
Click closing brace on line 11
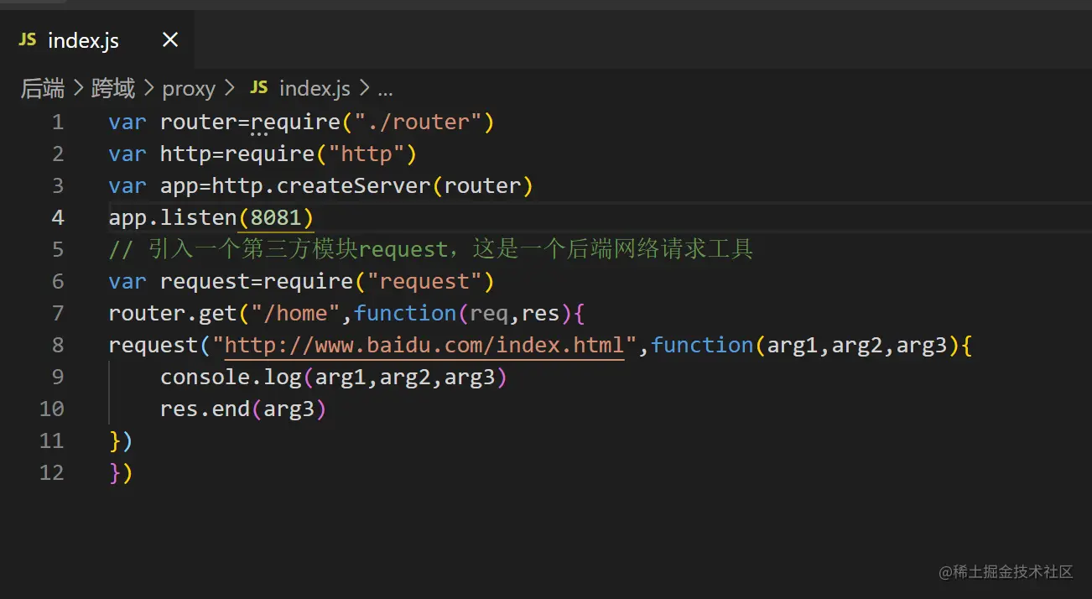pos(115,441)
